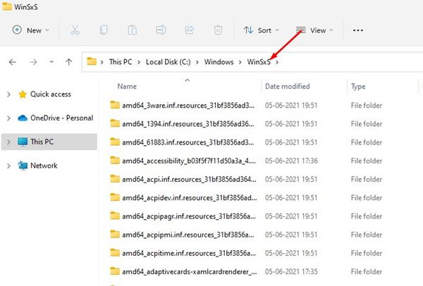This screenshot has height=286, width=423.
Task: Click Local Disk (C:) in address bar
Action: (x=168, y=62)
